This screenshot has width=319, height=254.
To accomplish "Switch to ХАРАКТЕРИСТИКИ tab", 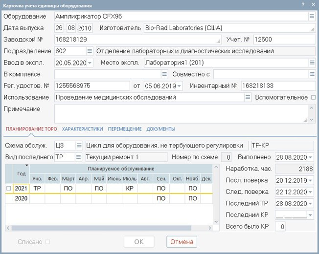I will pyautogui.click(x=82, y=129).
